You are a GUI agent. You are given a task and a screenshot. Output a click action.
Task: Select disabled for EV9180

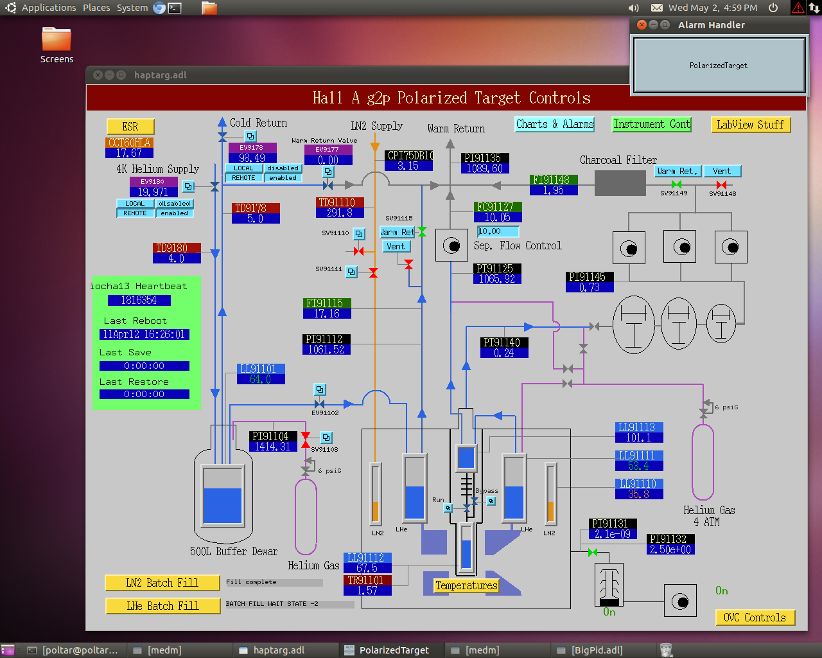point(175,204)
